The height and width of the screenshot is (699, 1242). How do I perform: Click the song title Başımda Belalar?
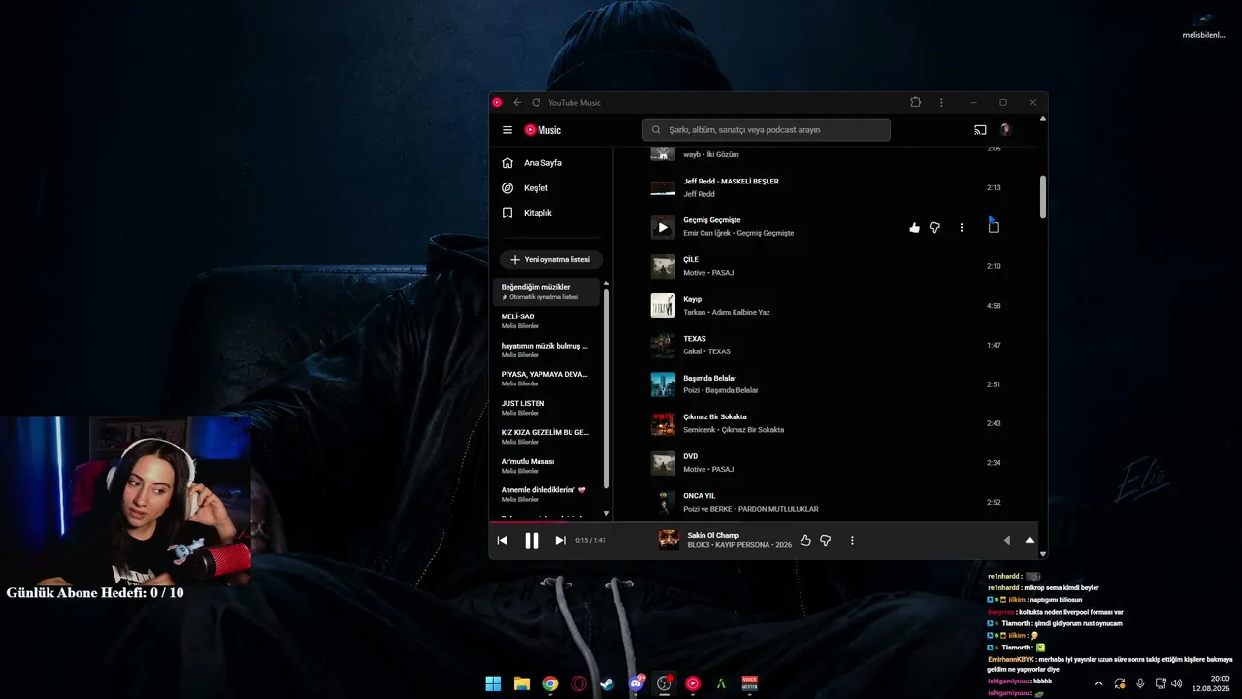709,378
